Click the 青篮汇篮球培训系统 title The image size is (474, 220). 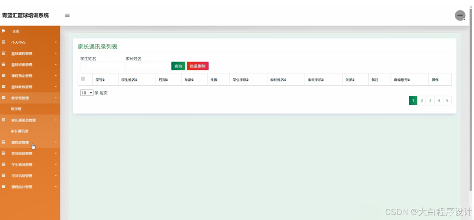point(26,15)
